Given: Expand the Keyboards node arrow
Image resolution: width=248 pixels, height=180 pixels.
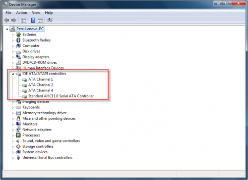Looking at the screenshot, I should click(13, 107).
